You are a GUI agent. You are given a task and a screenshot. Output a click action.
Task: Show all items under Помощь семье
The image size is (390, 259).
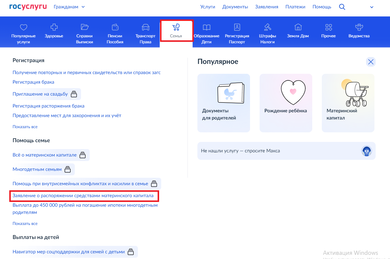[x=25, y=223]
